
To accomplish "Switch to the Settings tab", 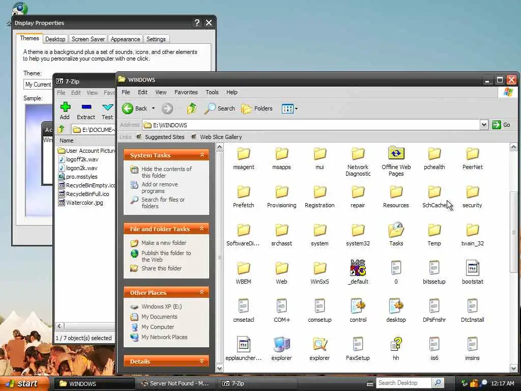I will pyautogui.click(x=156, y=39).
